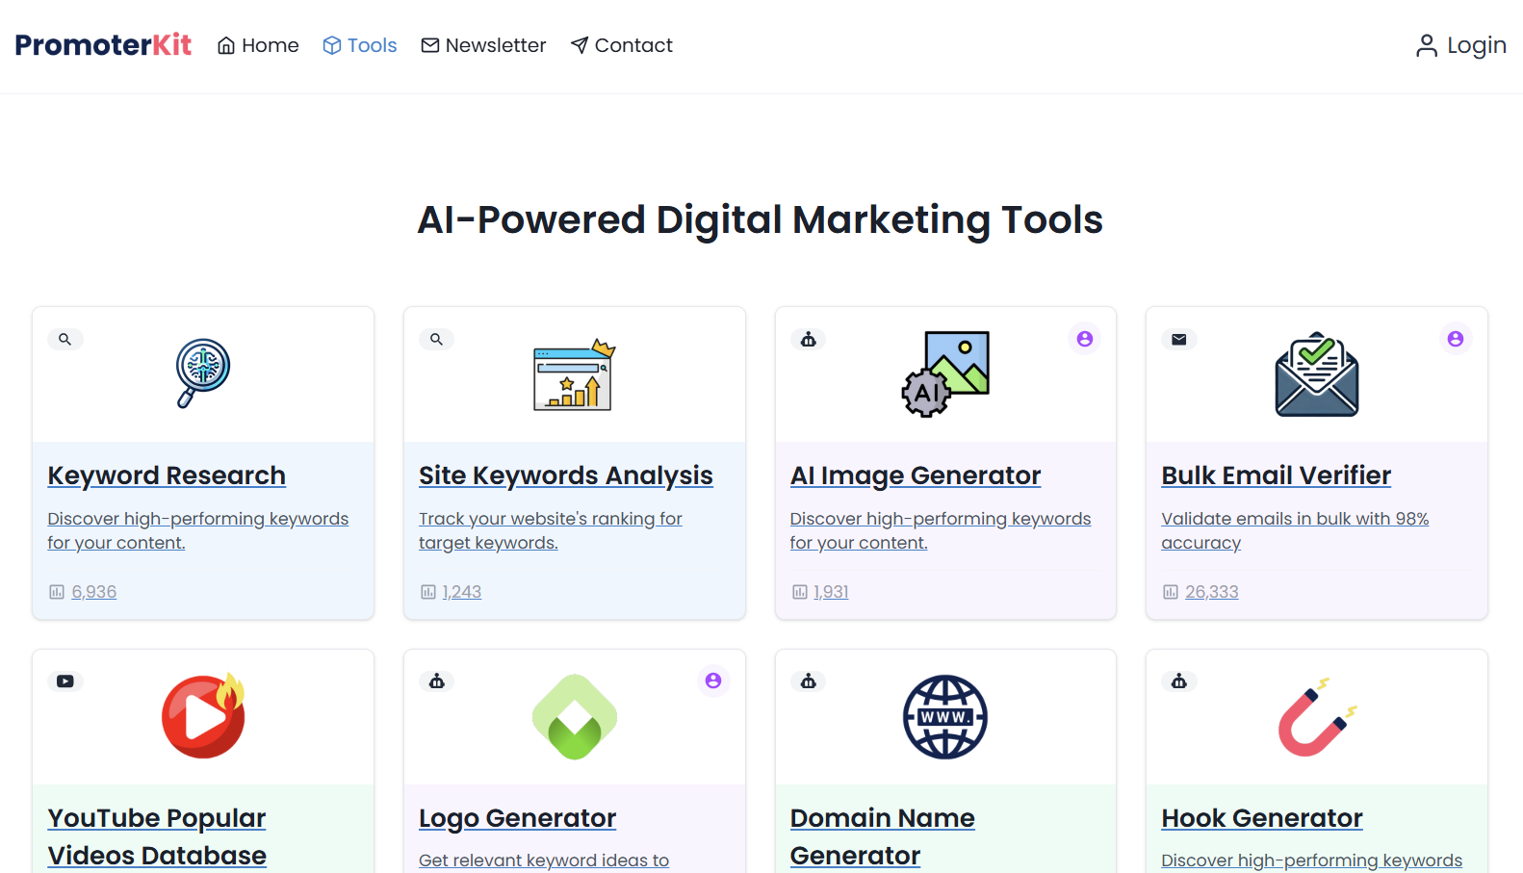1523x873 pixels.
Task: Click the chart icon beside 6,936
Action: (x=57, y=592)
